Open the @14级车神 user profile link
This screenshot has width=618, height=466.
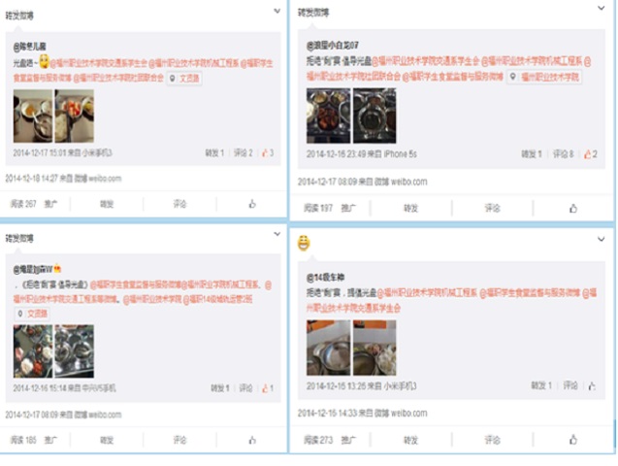[326, 277]
